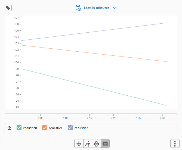Select the horizontal zoom x-axis tool
This screenshot has height=150, width=182.
pyautogui.click(x=97, y=144)
